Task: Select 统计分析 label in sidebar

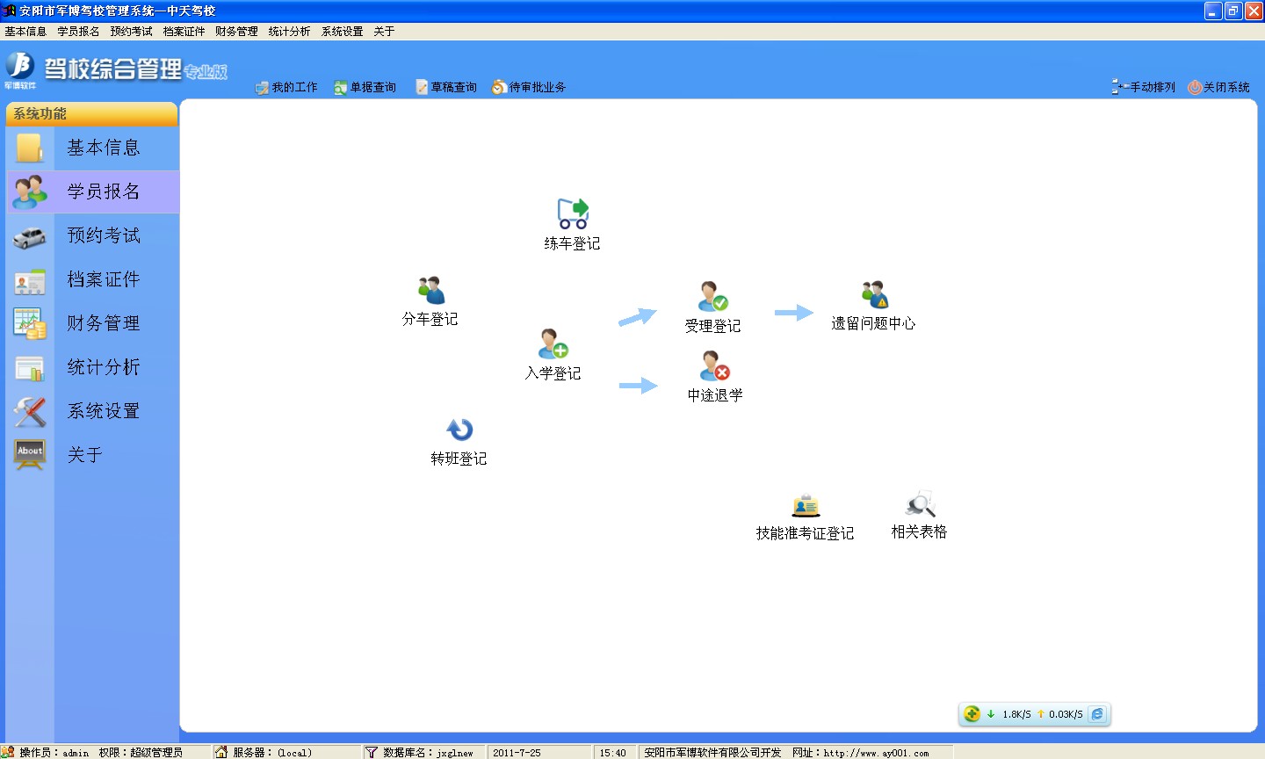Action: click(x=104, y=367)
